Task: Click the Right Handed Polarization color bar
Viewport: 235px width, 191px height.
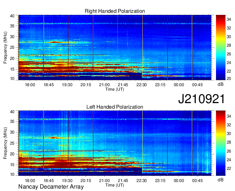Action: [220, 47]
